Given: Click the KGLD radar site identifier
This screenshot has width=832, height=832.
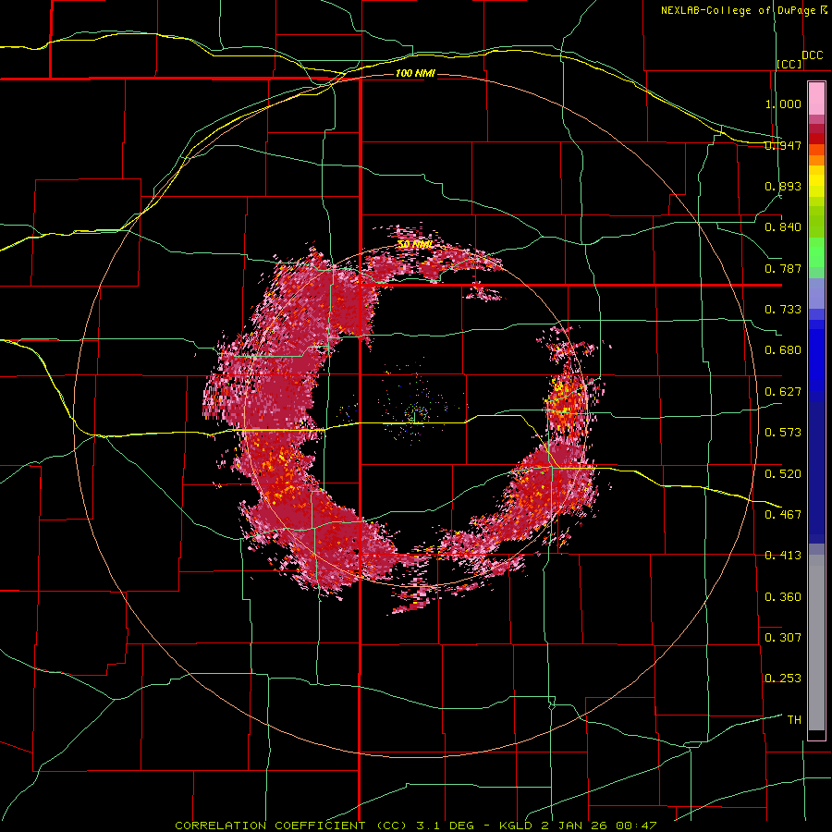Looking at the screenshot, I should (x=516, y=826).
